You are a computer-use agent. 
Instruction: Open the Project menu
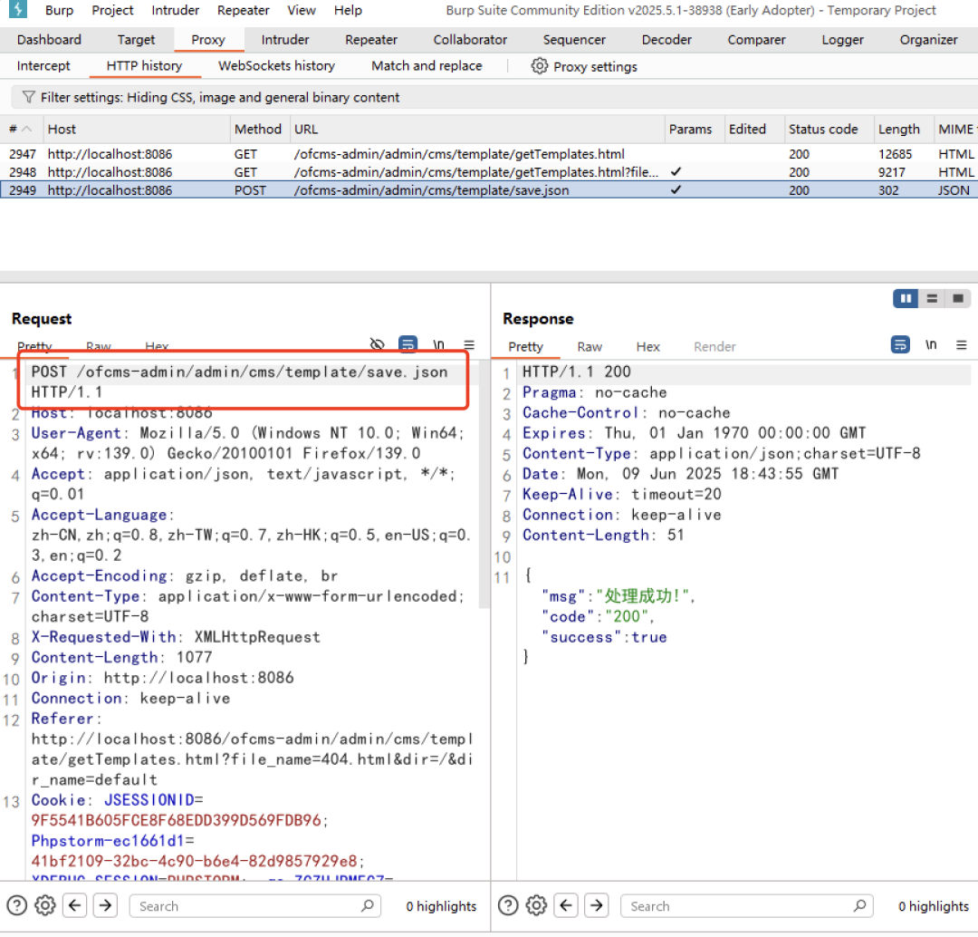tap(112, 10)
